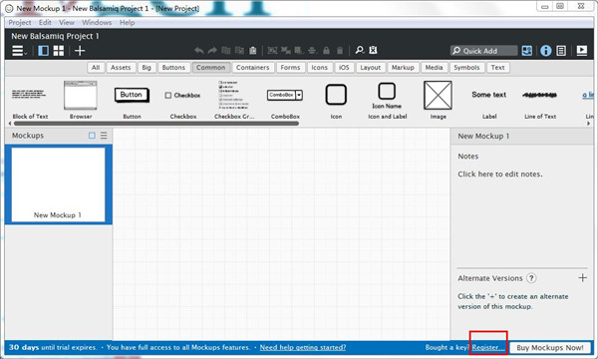Open the View menu
This screenshot has height=359, width=598.
coord(67,23)
